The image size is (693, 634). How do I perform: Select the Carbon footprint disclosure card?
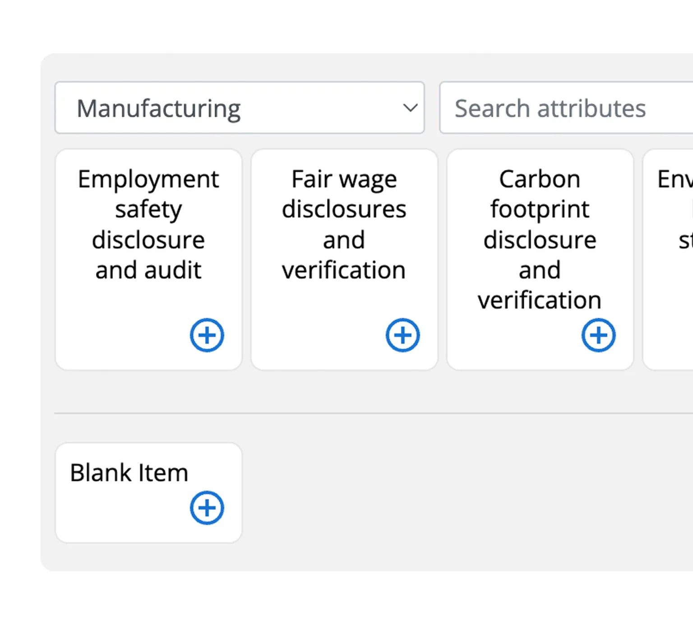(540, 239)
